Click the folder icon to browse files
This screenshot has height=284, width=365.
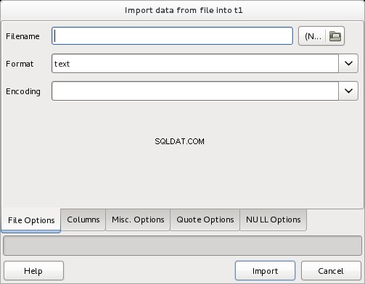pos(335,36)
